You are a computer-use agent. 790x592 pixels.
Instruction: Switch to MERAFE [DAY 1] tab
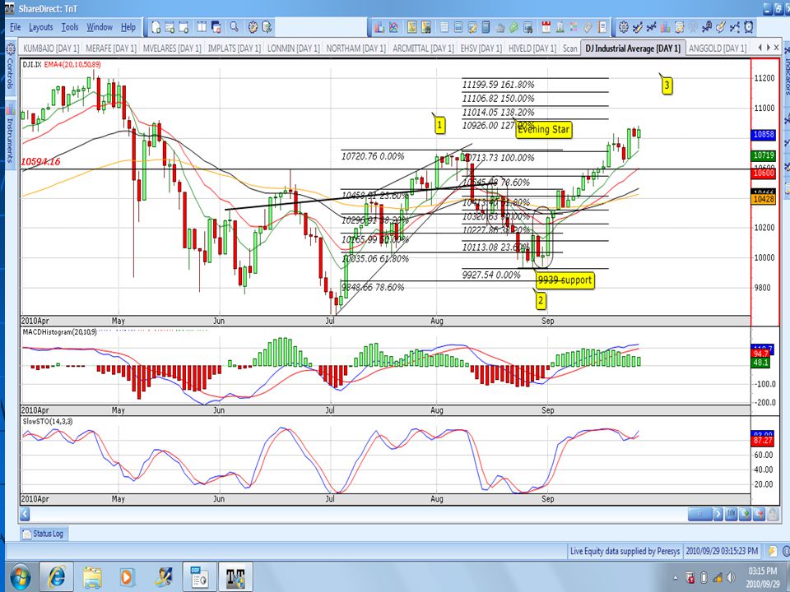tap(111, 49)
